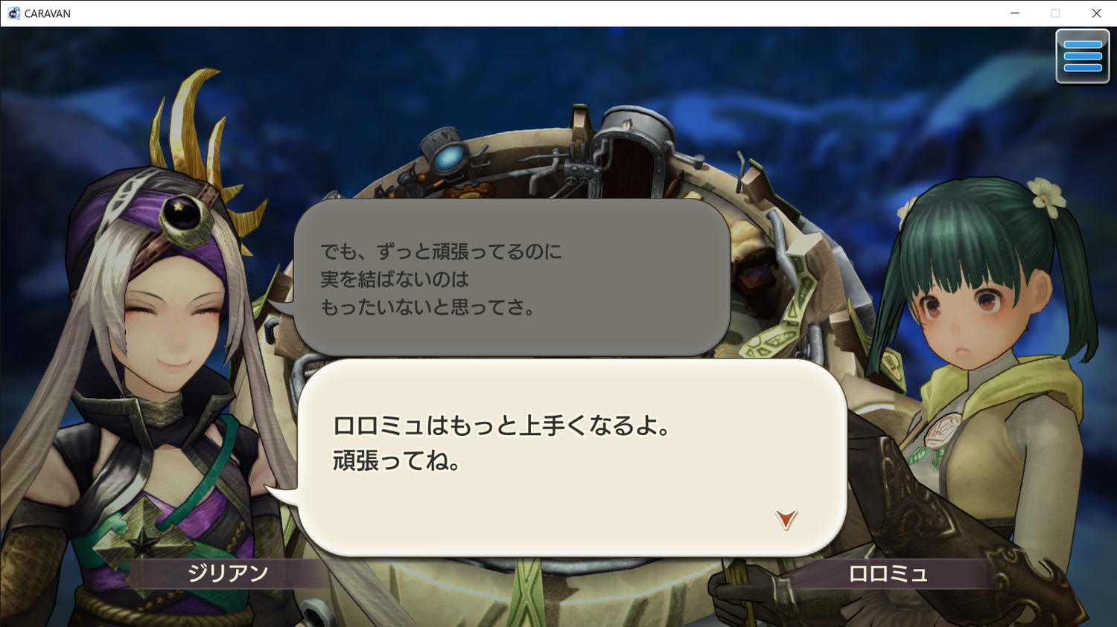Click the white flower in Roromyu's hair

click(1046, 196)
